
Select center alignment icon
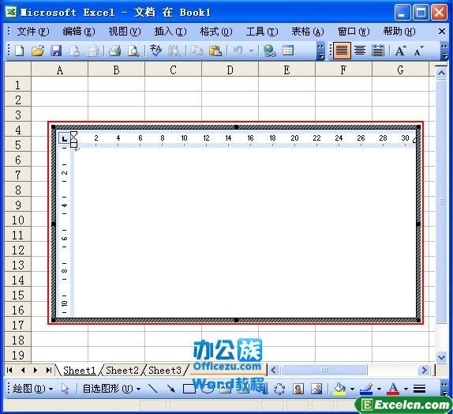(360, 51)
